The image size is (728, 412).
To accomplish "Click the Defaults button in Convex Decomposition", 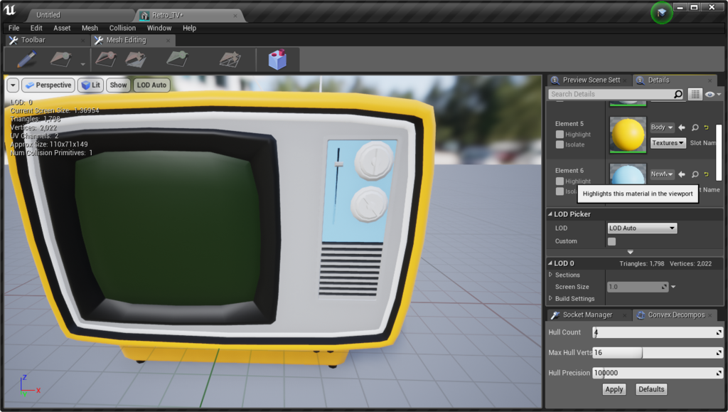I will pyautogui.click(x=651, y=389).
